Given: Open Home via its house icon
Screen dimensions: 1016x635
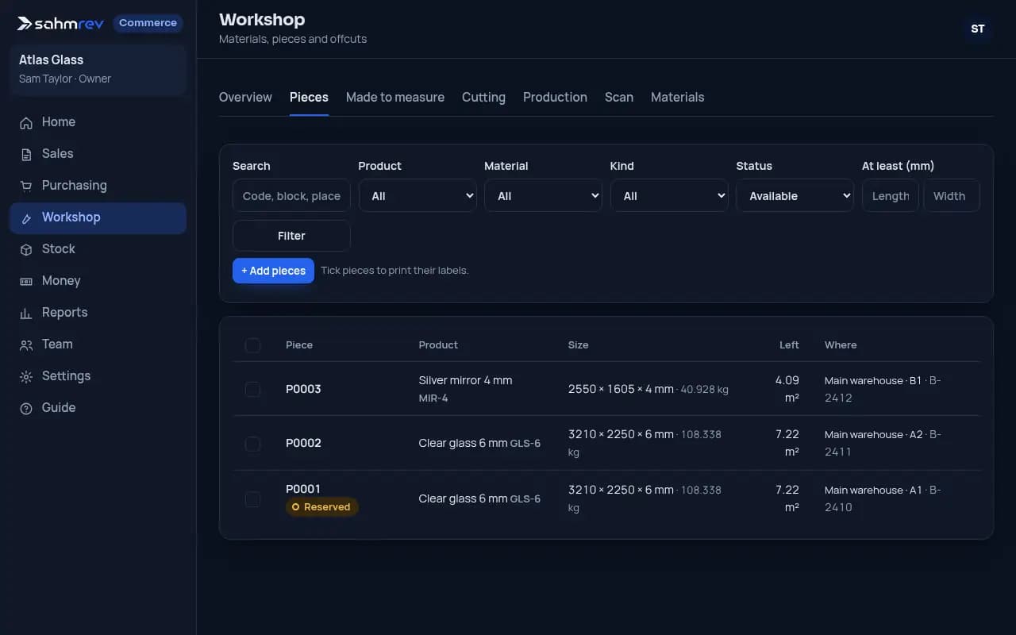Looking at the screenshot, I should [x=26, y=122].
